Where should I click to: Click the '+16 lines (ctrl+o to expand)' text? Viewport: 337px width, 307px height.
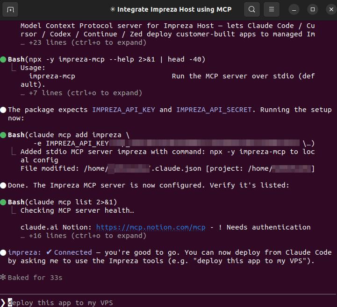click(83, 236)
